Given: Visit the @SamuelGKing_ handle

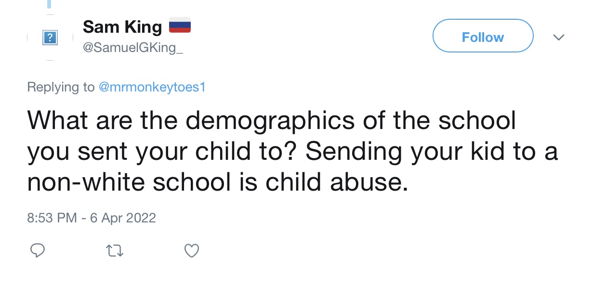Looking at the screenshot, I should click(x=133, y=49).
